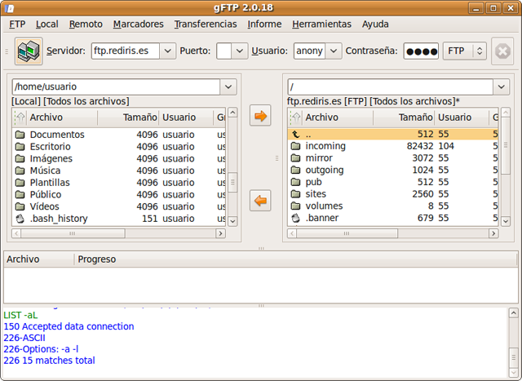Viewport: 522px width, 381px height.
Task: Click the Contraseña password field
Action: pyautogui.click(x=421, y=51)
